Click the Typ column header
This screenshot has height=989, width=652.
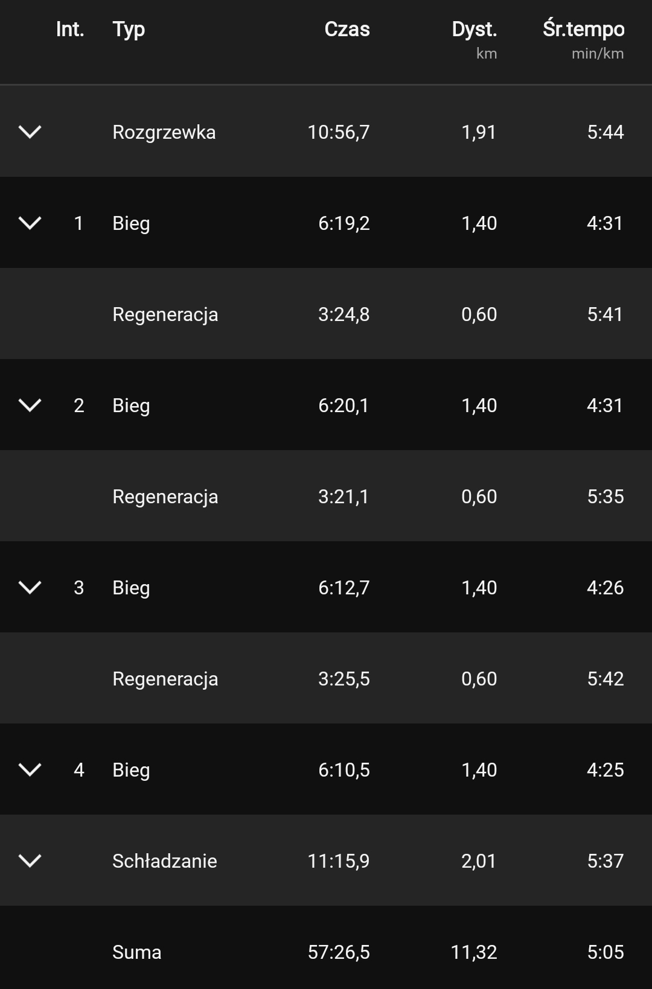pos(129,29)
